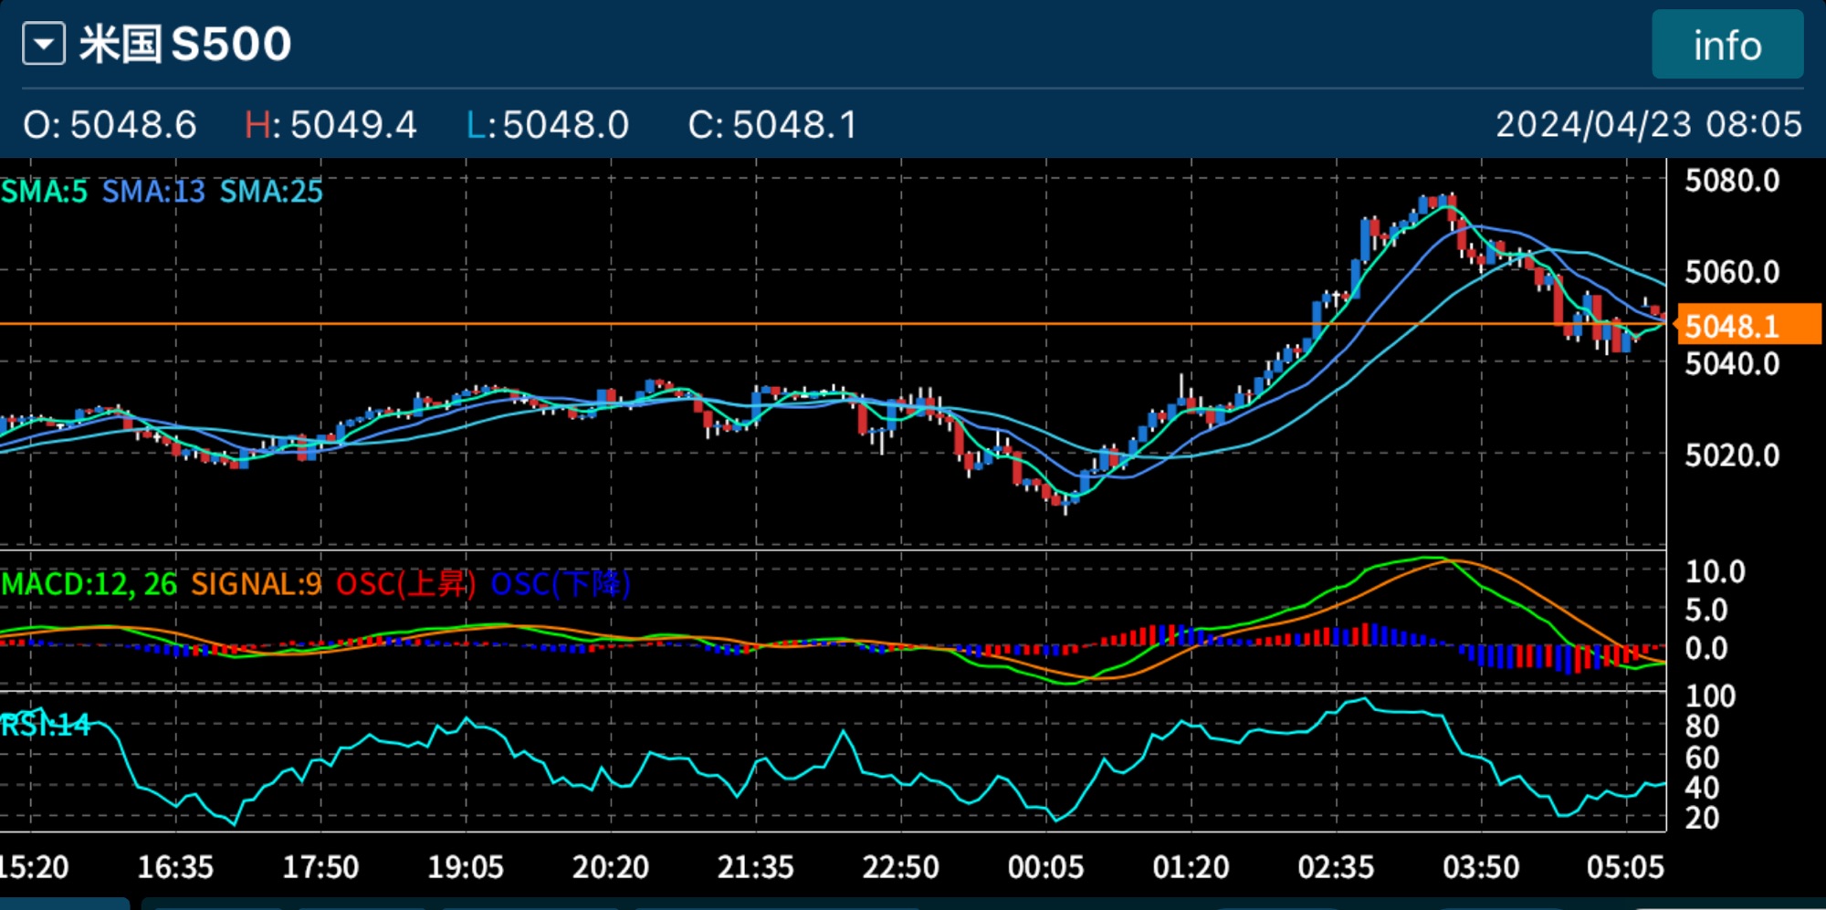
Task: Click the close price C: 5048.1
Action: (772, 125)
